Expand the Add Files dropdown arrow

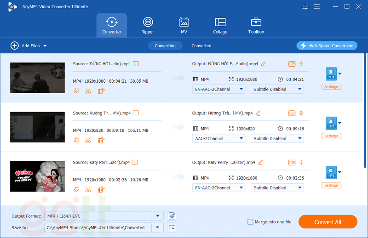pos(45,46)
